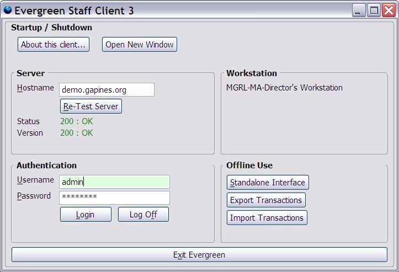Viewport: 399px width, 272px height.
Task: Select the Password input box
Action: click(114, 198)
